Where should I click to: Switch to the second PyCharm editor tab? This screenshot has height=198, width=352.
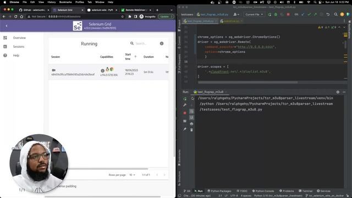(231, 21)
